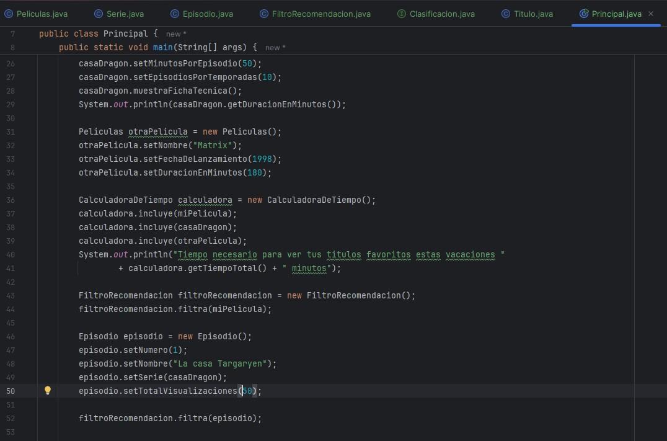Switch to Episodio.java editor tab

click(202, 14)
